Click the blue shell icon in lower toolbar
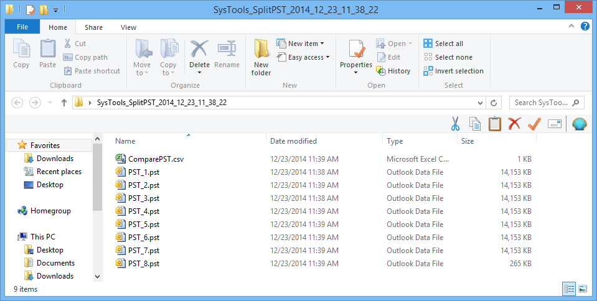This screenshot has width=597, height=301. [580, 124]
